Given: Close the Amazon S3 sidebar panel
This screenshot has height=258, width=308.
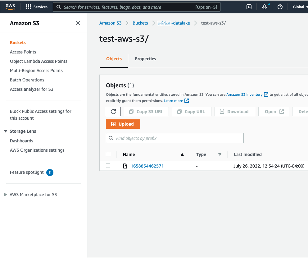Looking at the screenshot, I should click(x=78, y=23).
